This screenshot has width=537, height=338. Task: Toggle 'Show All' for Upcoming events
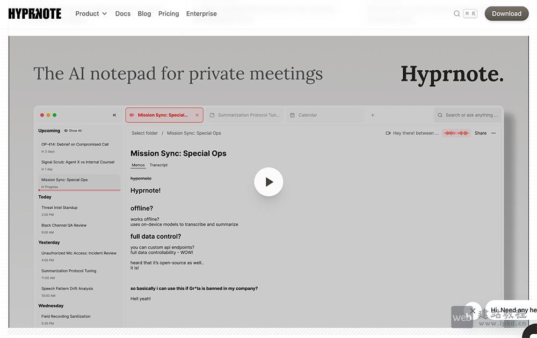coord(72,130)
